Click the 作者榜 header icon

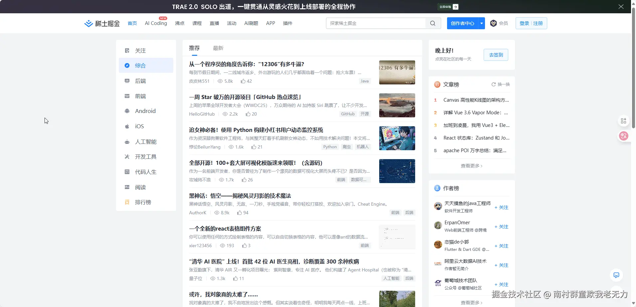(x=437, y=188)
